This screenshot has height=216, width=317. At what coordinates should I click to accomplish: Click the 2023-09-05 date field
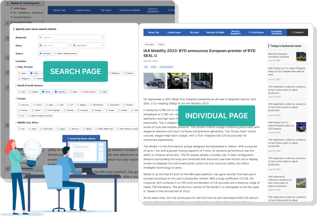click(x=88, y=46)
